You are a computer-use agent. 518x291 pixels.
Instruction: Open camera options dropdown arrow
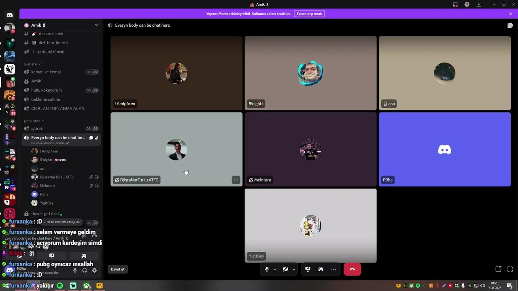tap(294, 269)
